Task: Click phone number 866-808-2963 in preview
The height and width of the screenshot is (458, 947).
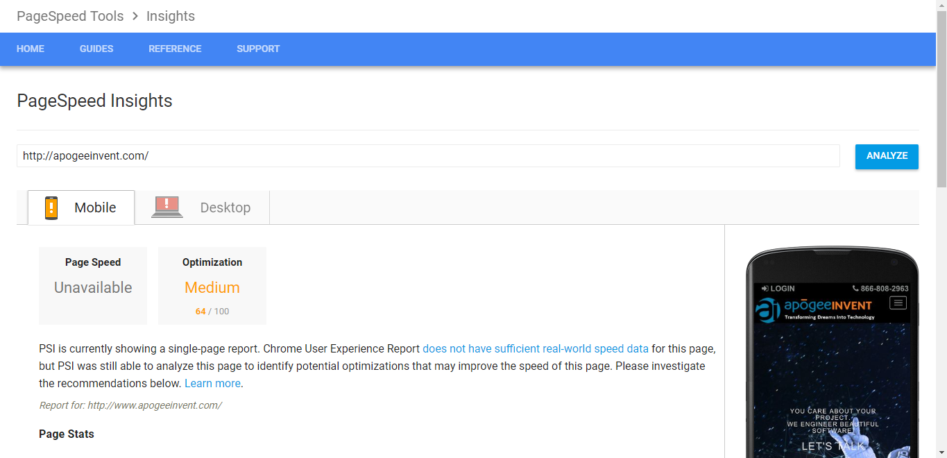Action: [880, 289]
